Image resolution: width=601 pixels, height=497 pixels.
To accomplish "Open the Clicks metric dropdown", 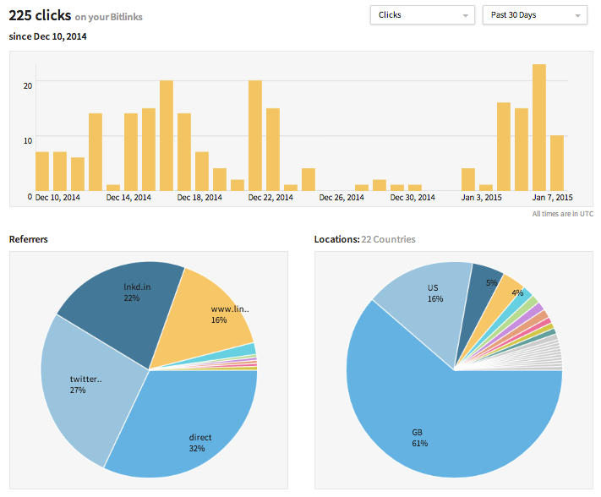I will click(423, 15).
